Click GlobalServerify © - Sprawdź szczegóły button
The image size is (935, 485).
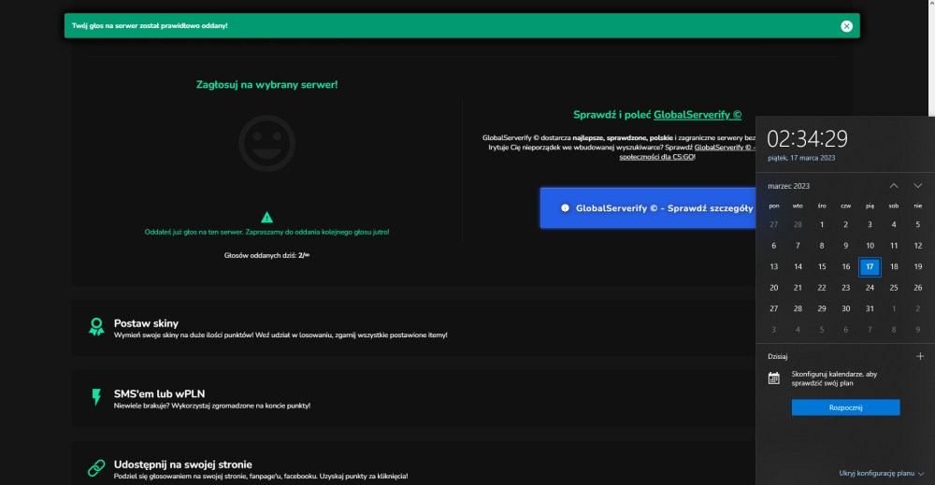648,208
